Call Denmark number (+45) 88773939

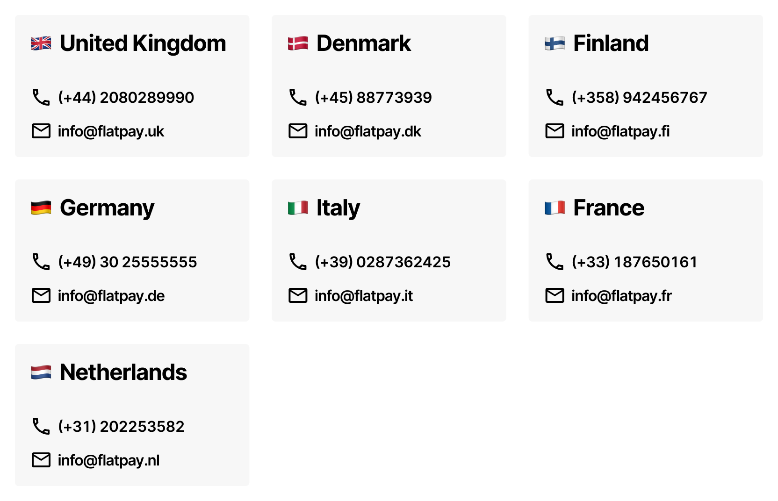pyautogui.click(x=373, y=97)
